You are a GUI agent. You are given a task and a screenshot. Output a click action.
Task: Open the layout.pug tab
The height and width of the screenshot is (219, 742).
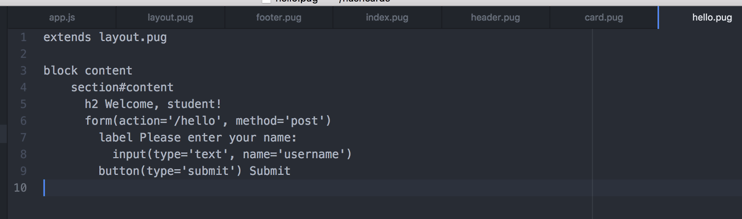click(x=170, y=17)
